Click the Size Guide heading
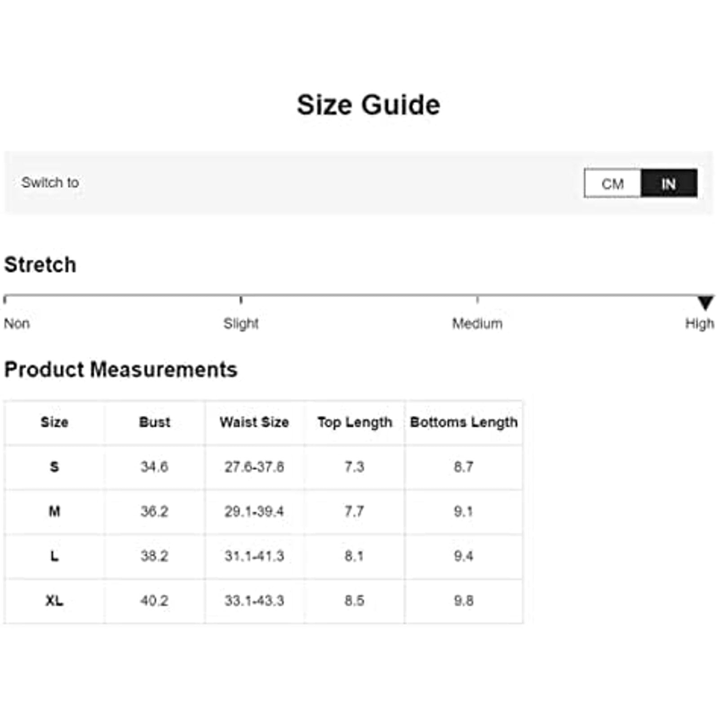 pos(368,105)
